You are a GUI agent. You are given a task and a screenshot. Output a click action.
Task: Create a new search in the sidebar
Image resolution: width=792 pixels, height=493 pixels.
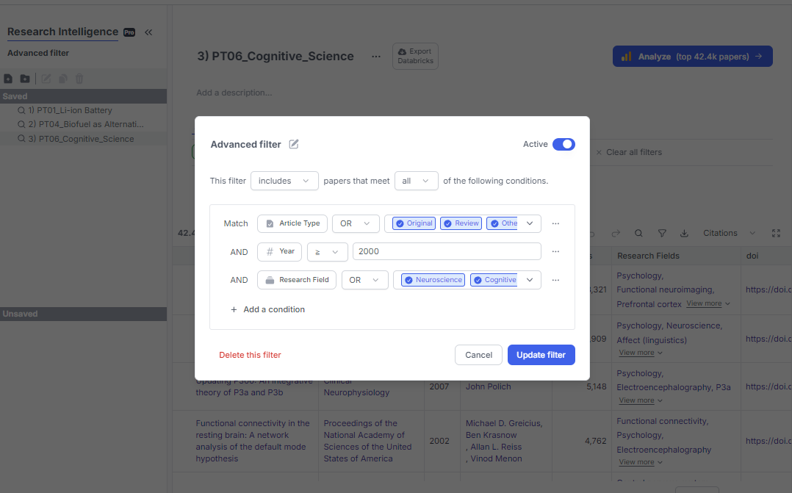(8, 79)
